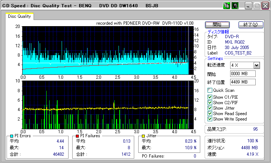The height and width of the screenshot is (163, 271).
Task: Click the maximize window button
Action: pyautogui.click(x=257, y=6)
